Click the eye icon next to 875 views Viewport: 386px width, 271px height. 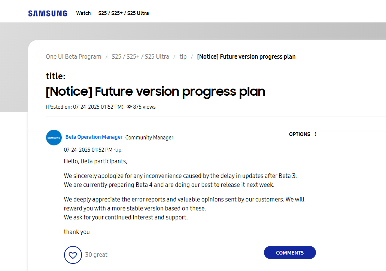click(x=129, y=107)
